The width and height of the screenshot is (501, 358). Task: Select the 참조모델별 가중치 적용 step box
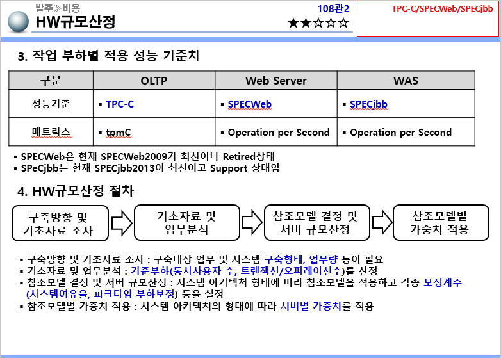(x=441, y=223)
